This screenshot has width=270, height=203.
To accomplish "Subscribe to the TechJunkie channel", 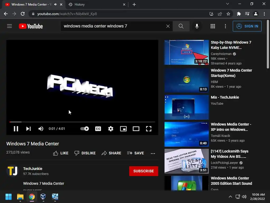I will click(x=144, y=171).
